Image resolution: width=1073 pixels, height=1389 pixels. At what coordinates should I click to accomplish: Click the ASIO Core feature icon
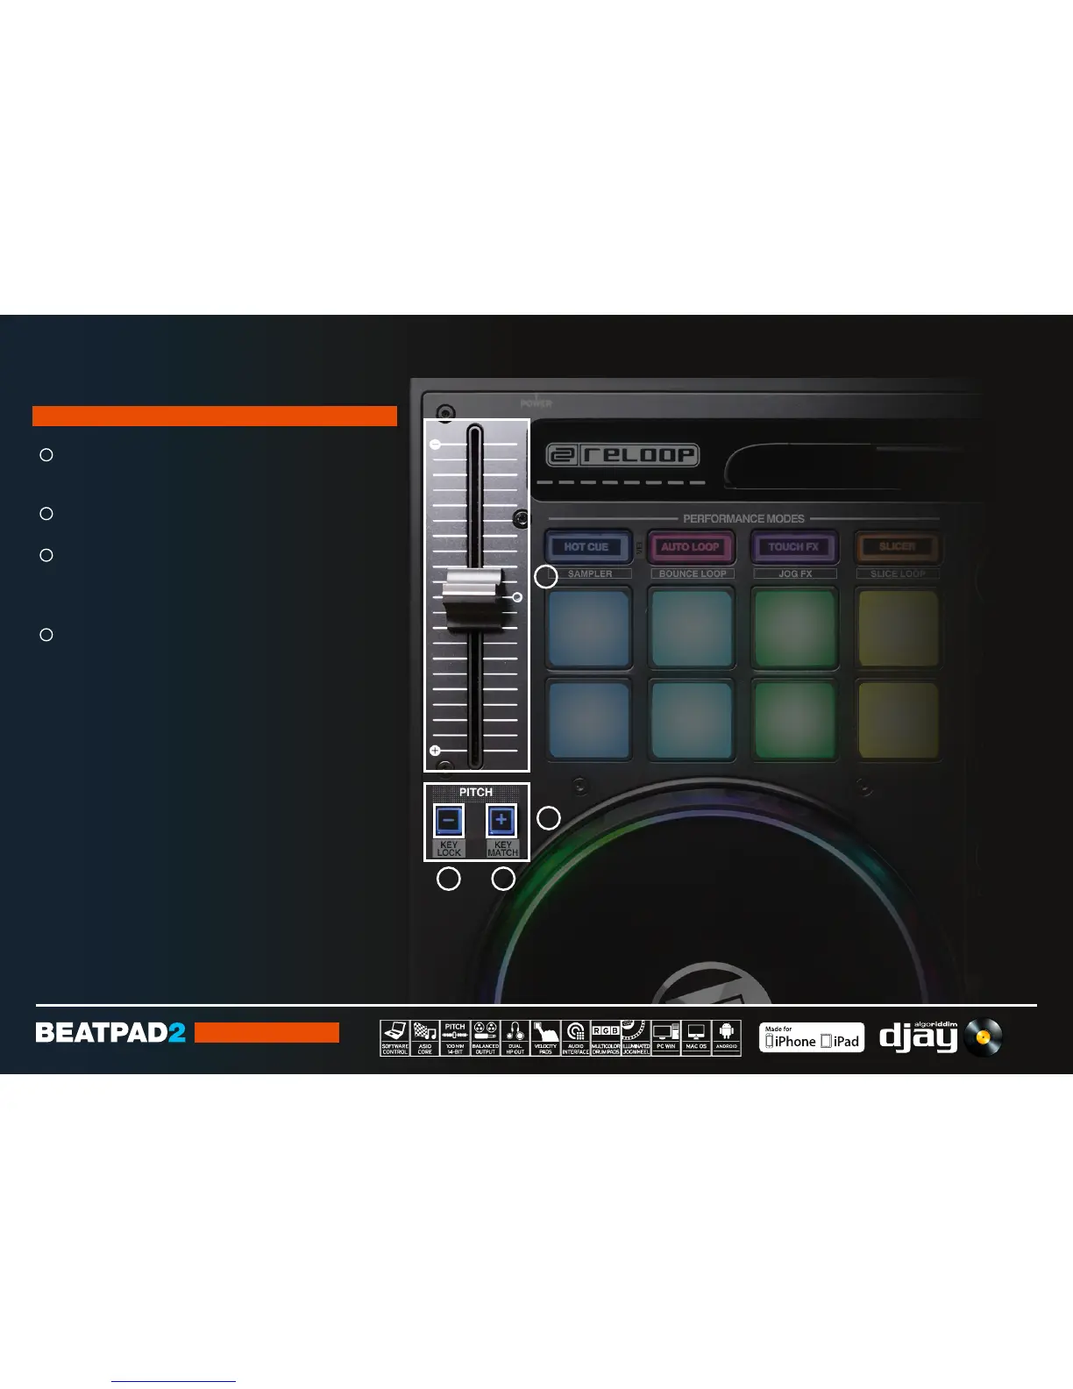pos(425,1038)
